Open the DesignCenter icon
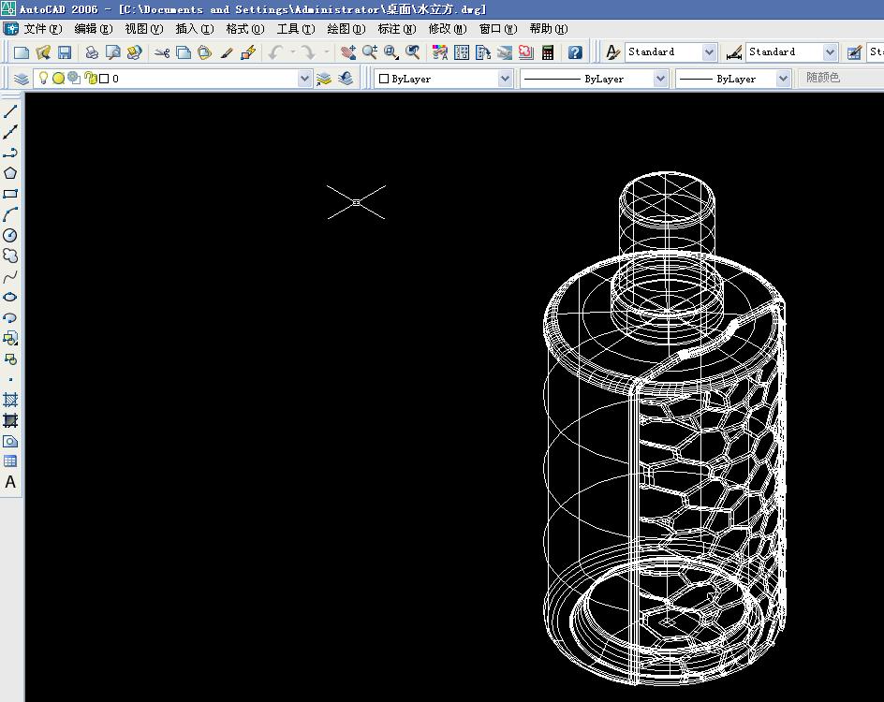The width and height of the screenshot is (884, 702). coord(461,52)
